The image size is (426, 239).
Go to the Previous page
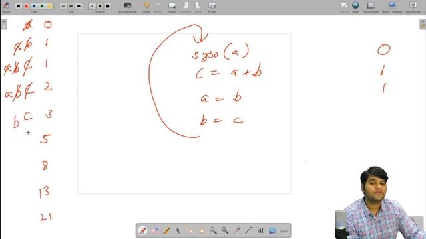(x=185, y=7)
